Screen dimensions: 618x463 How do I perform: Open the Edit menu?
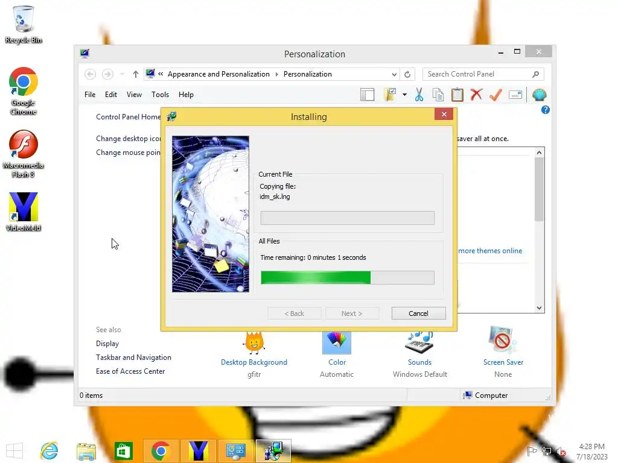(x=111, y=95)
